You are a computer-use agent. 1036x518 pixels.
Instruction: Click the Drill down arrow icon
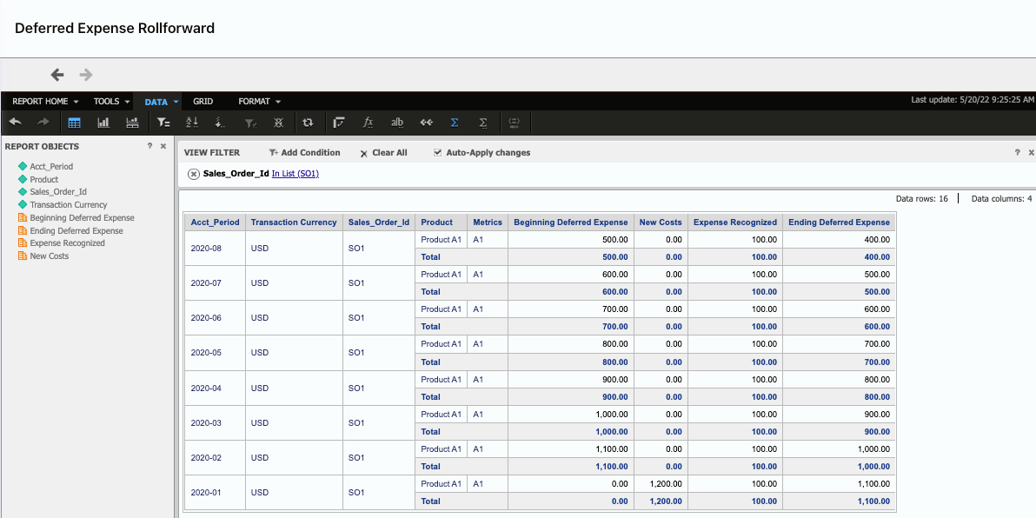point(222,123)
